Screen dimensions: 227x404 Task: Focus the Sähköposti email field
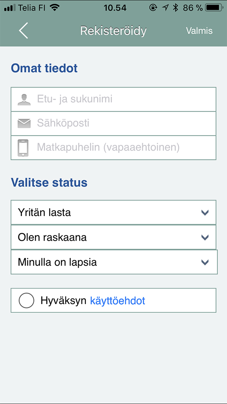pyautogui.click(x=124, y=123)
